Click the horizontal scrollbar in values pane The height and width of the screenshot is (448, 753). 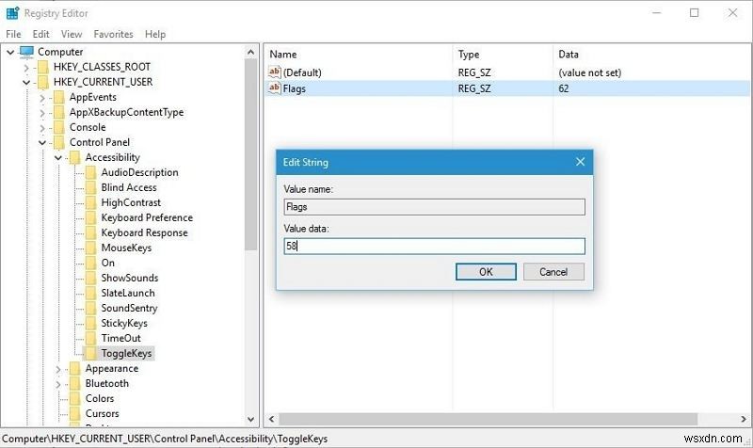(488, 419)
